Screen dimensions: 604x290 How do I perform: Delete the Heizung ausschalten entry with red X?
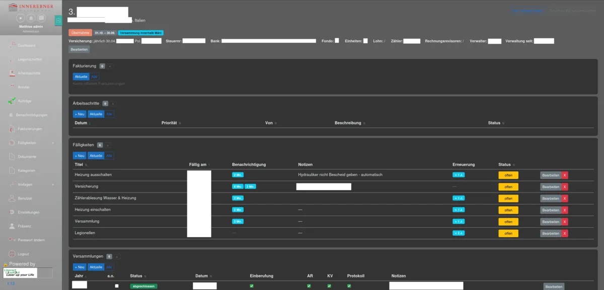[x=565, y=175]
